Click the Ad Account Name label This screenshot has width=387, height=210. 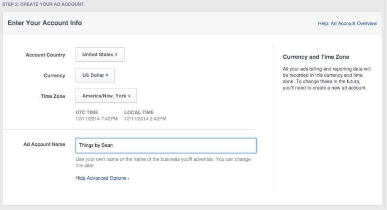(44, 145)
